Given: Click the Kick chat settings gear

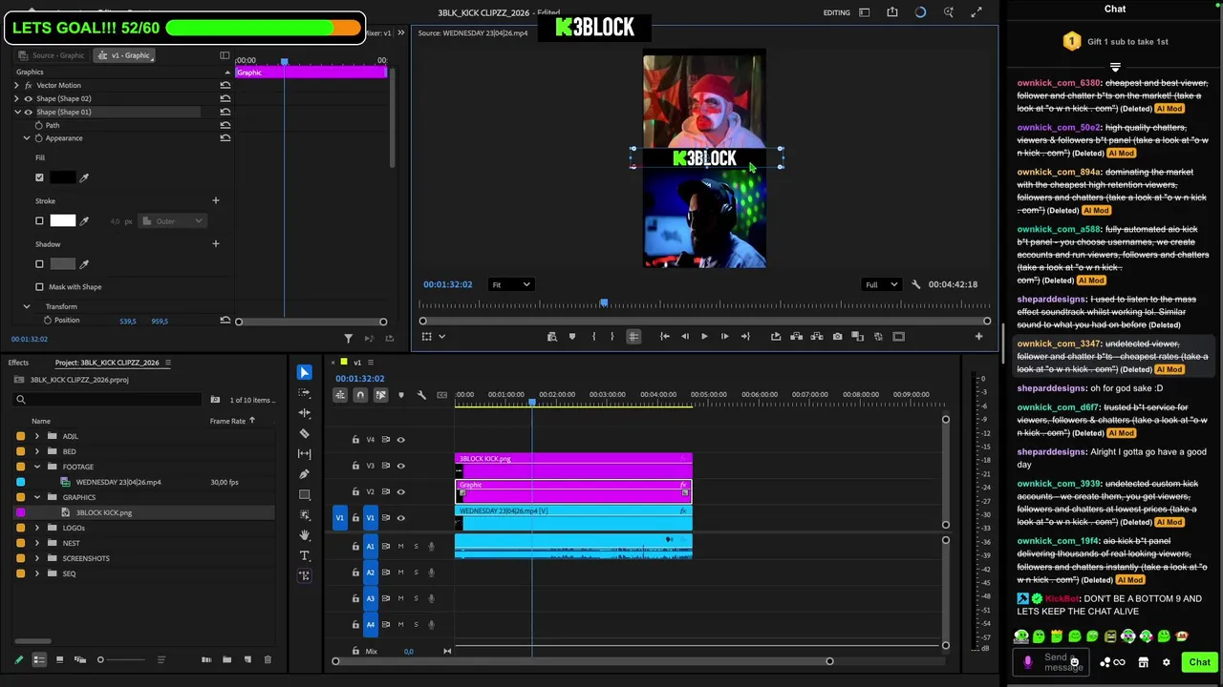Looking at the screenshot, I should point(1166,662).
